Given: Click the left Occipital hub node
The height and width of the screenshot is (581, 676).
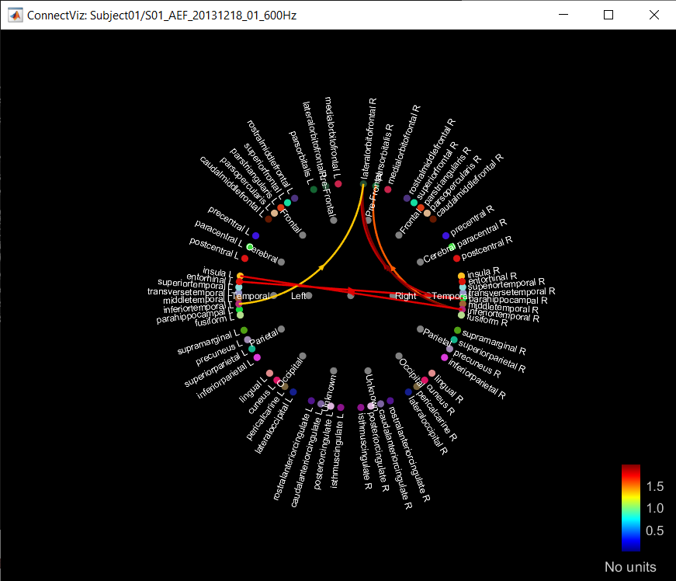Looking at the screenshot, I should (303, 357).
